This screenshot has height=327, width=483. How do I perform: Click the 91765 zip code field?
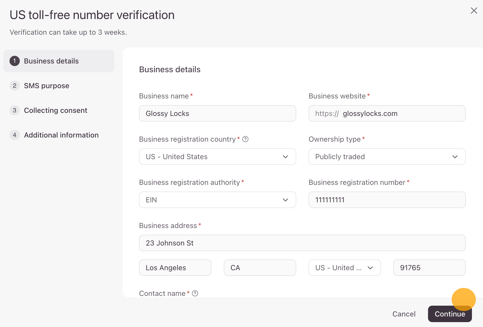(430, 268)
